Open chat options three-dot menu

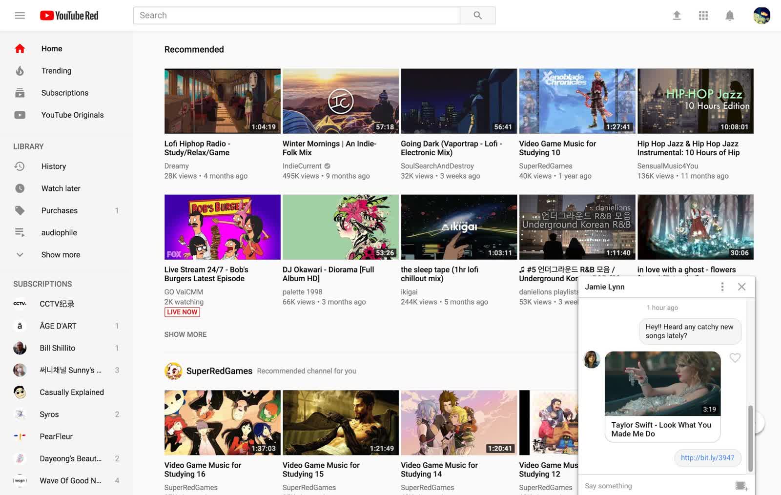click(722, 287)
